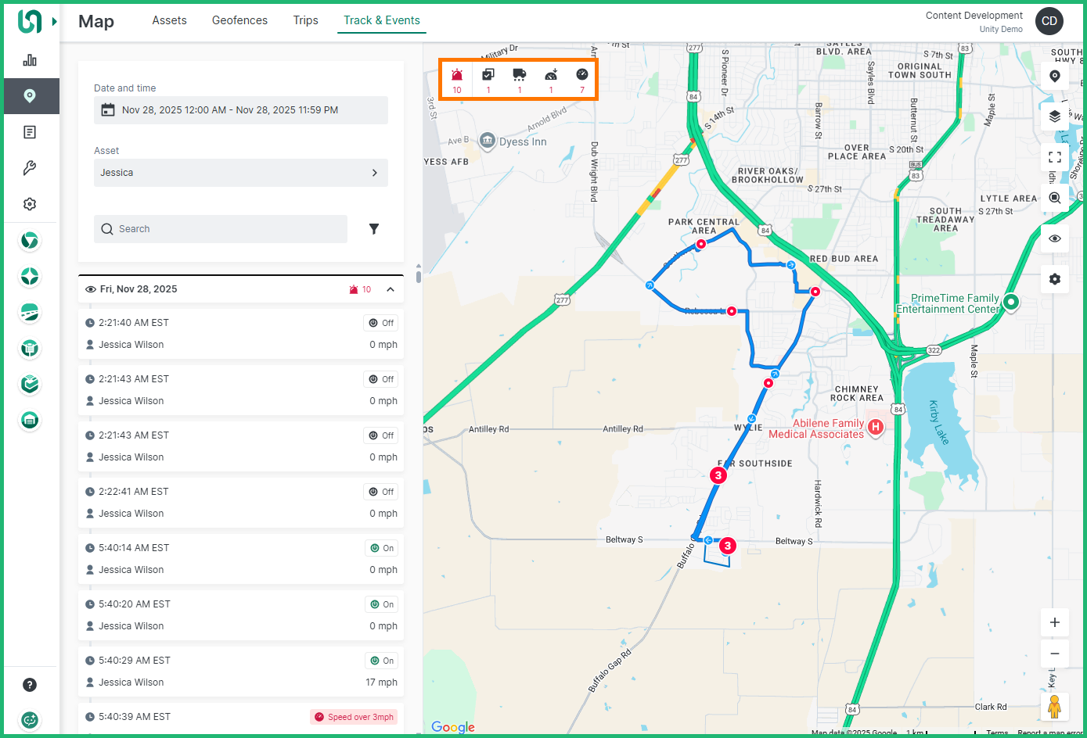Image resolution: width=1087 pixels, height=738 pixels.
Task: Click the red alarm events icon on map
Action: (457, 75)
